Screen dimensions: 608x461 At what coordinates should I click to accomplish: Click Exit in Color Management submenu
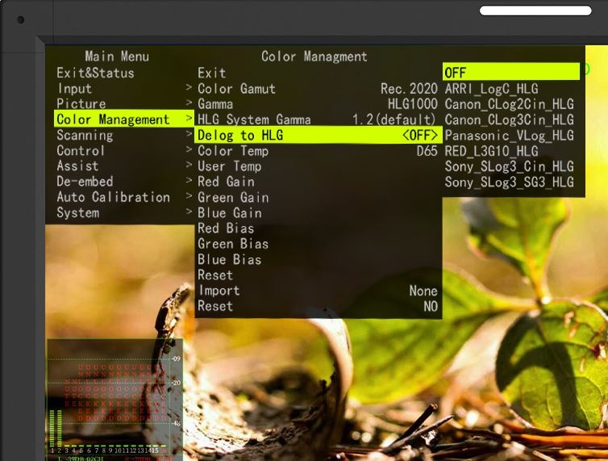tap(211, 73)
